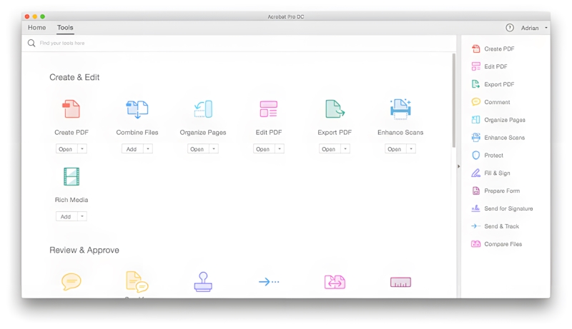Viewport: 572px width, 329px height.
Task: Click the Edit PDF tool icon
Action: [x=268, y=109]
